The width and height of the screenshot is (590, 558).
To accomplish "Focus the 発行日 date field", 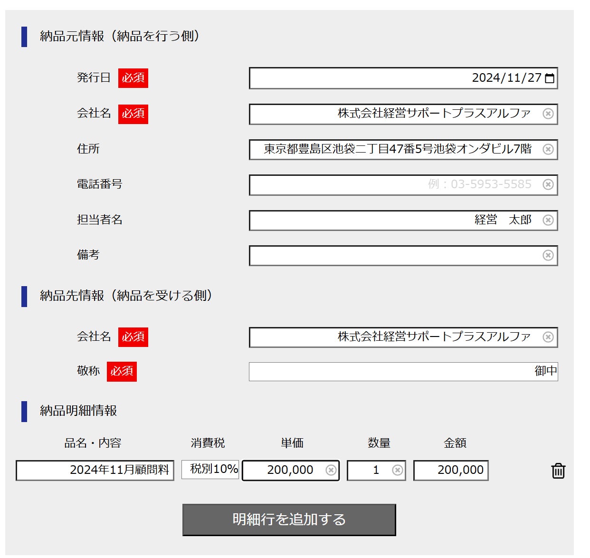I will (x=403, y=78).
